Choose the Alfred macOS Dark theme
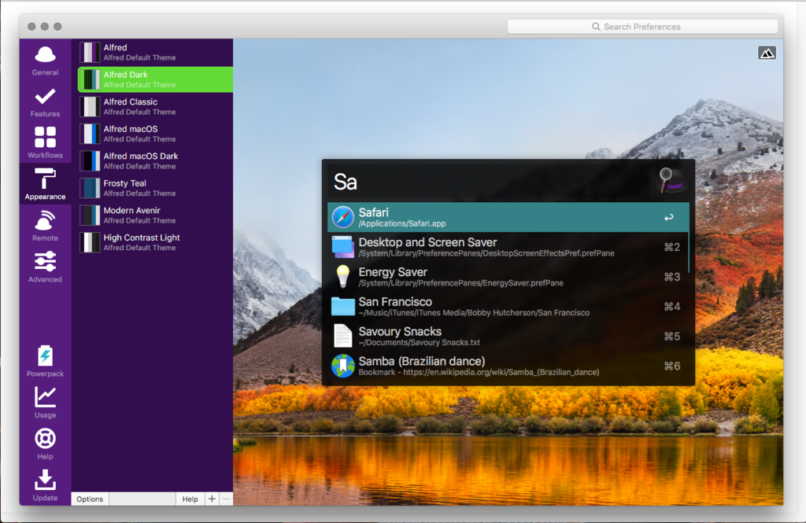The image size is (806, 523). point(155,160)
